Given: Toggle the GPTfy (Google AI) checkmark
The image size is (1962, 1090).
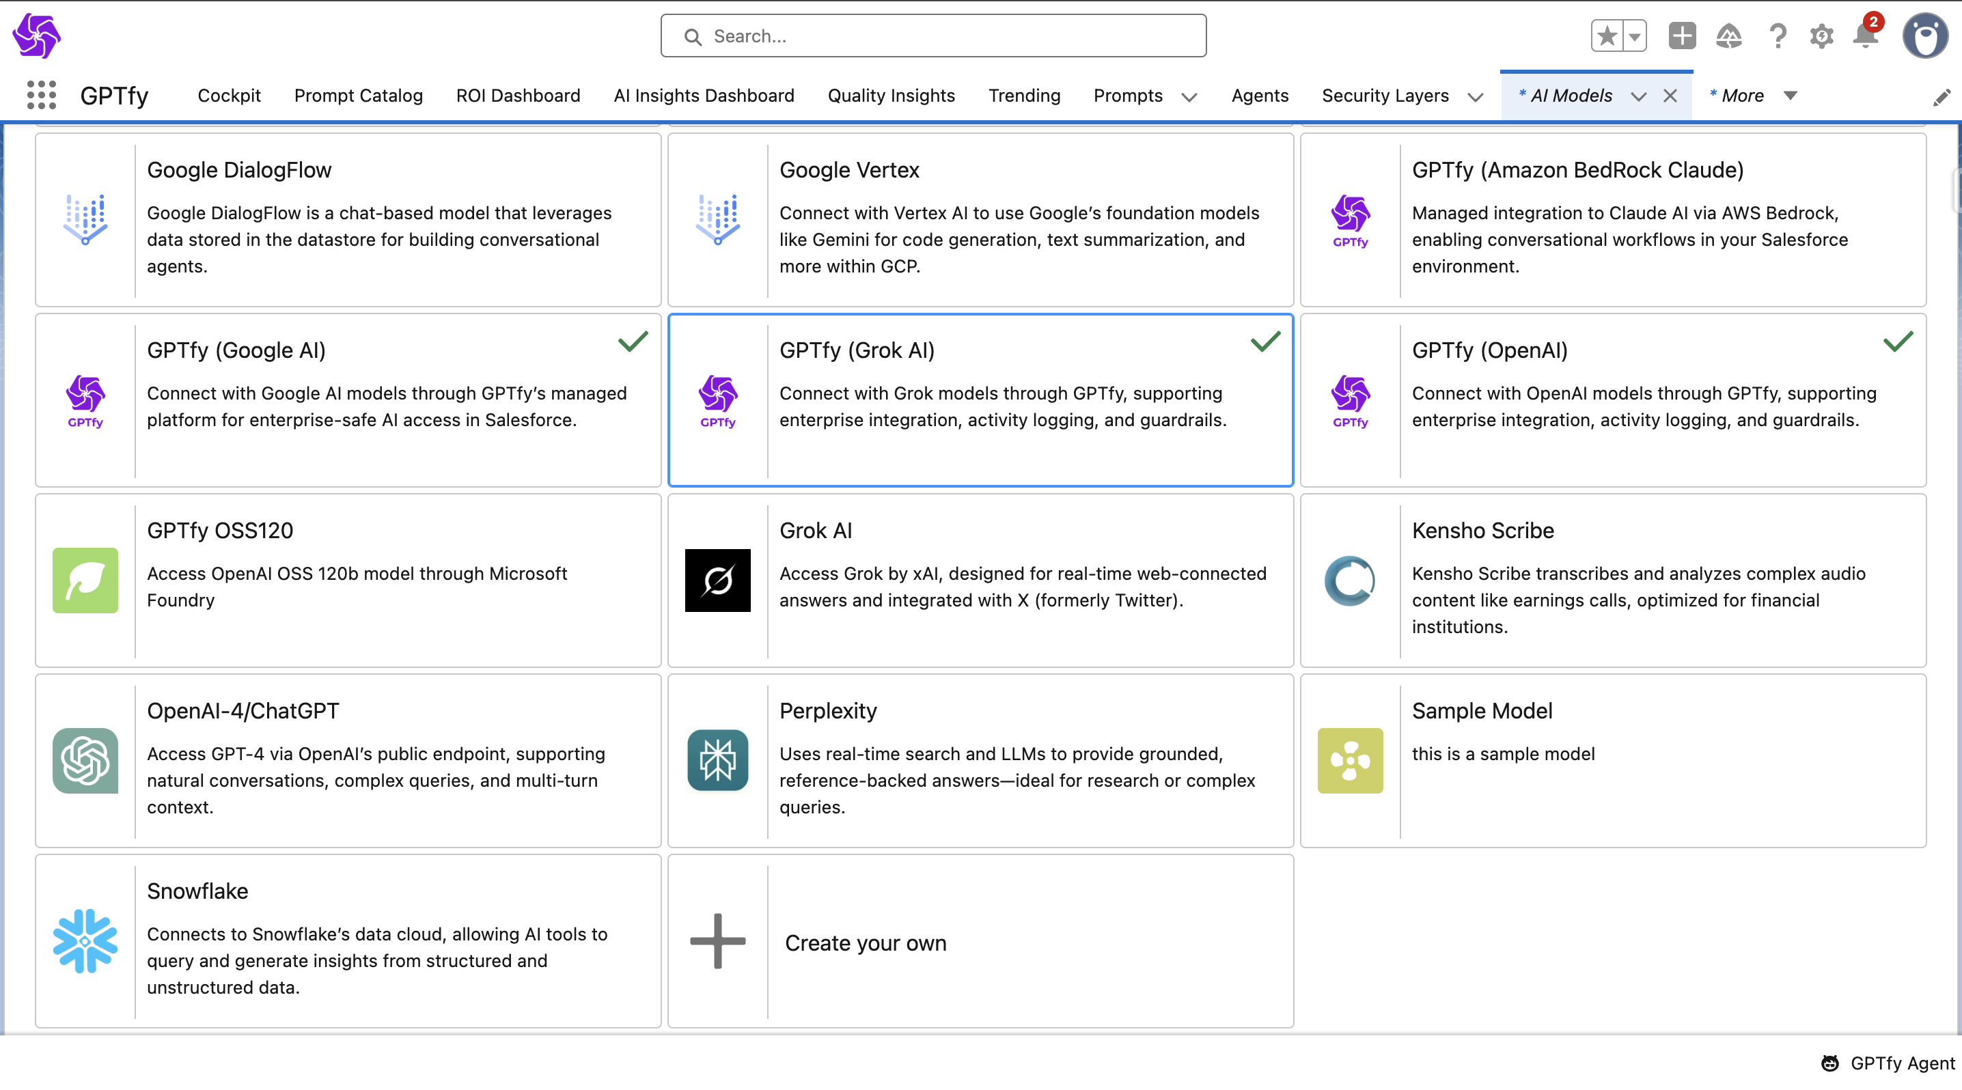Looking at the screenshot, I should (x=632, y=341).
